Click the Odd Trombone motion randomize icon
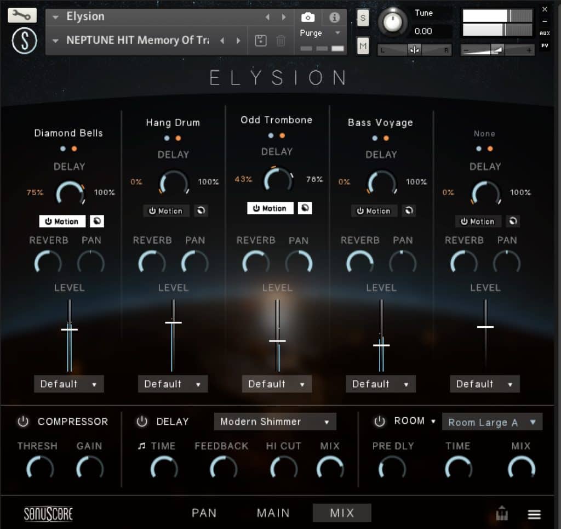 point(305,208)
